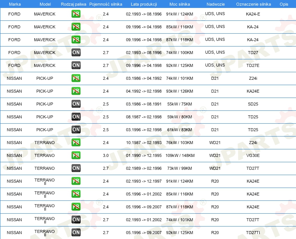Viewport: 296px width, 239px height.
Task: Click FORD in KA24-E row
Action: click(x=14, y=14)
